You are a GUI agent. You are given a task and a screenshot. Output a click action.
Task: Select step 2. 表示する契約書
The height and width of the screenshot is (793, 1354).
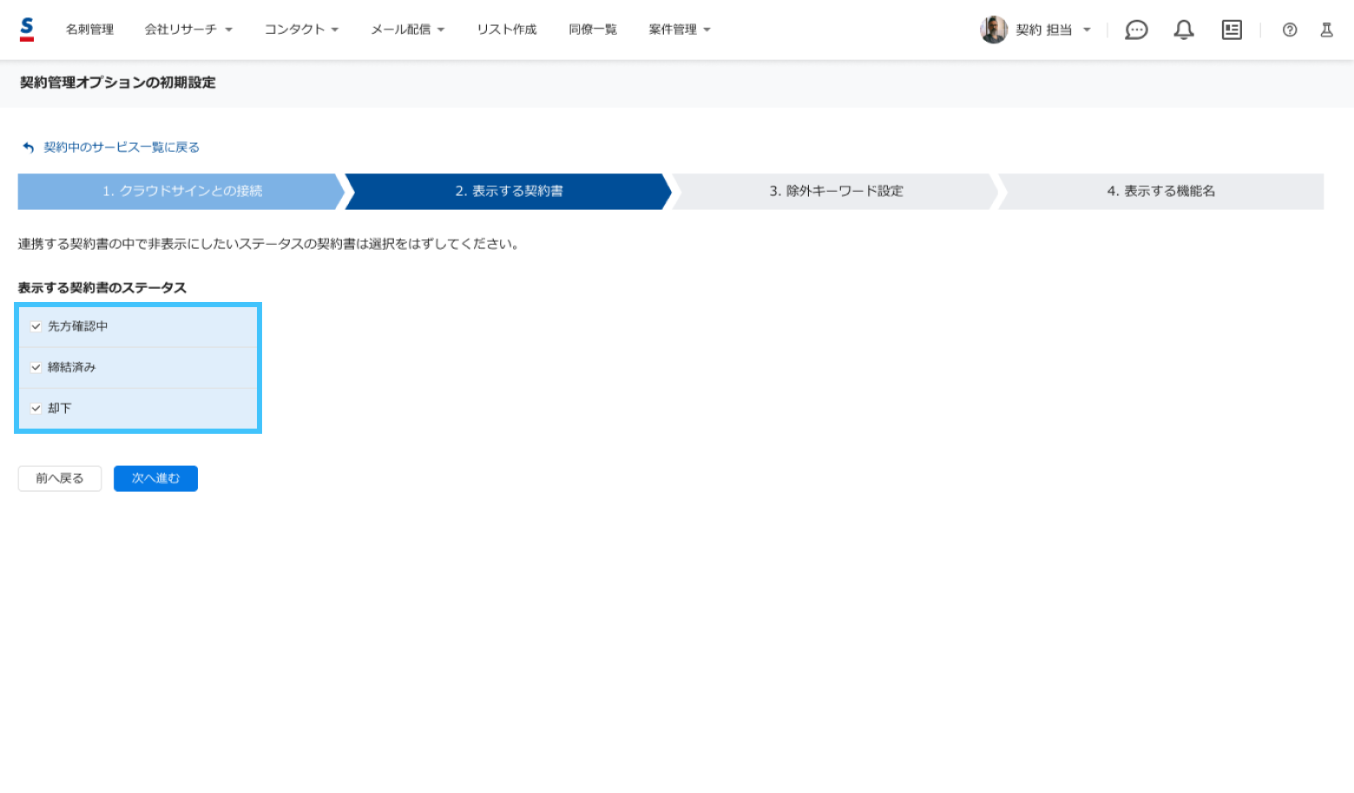tap(509, 191)
